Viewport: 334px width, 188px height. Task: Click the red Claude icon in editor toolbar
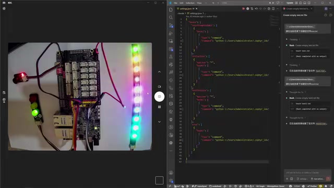[243, 9]
